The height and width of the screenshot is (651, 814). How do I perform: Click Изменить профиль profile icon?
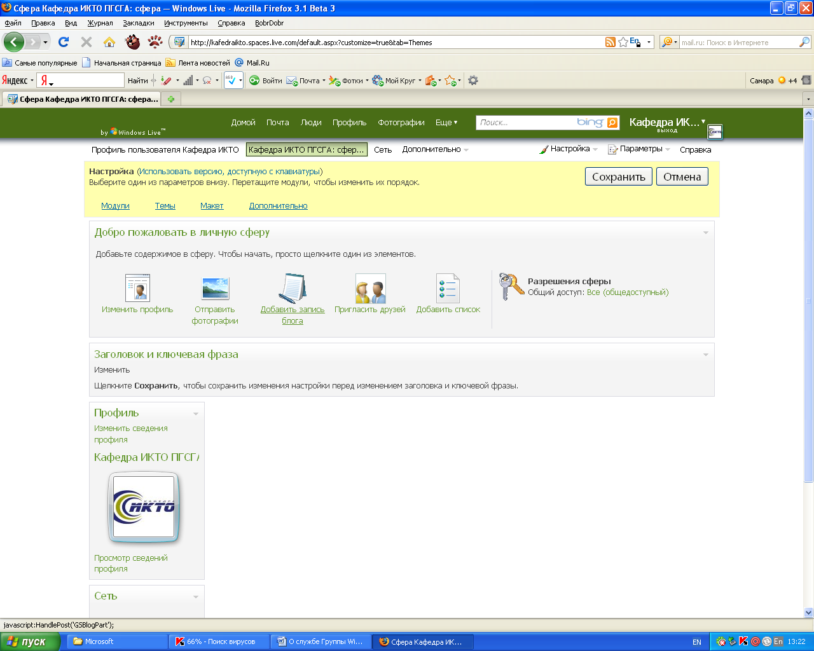[x=137, y=287]
